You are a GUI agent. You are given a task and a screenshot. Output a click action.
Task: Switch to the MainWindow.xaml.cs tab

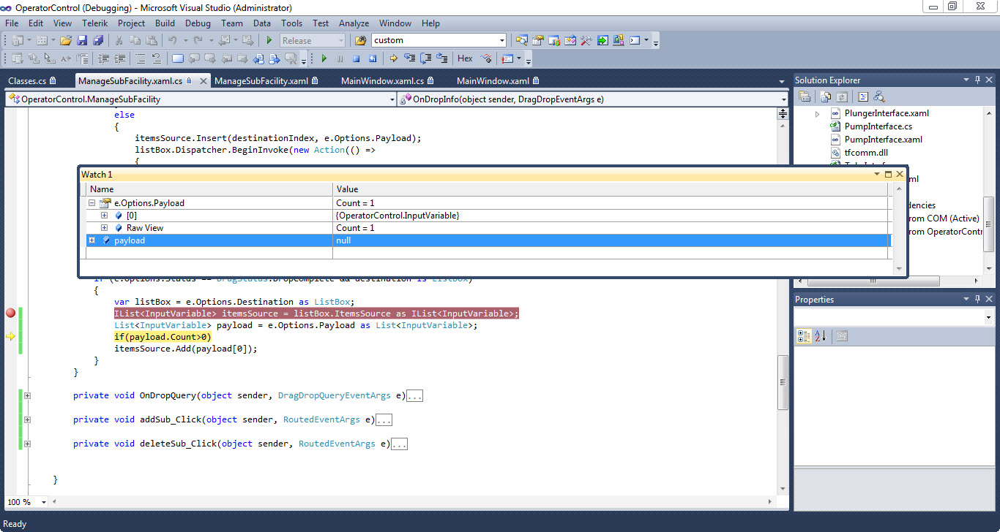382,81
